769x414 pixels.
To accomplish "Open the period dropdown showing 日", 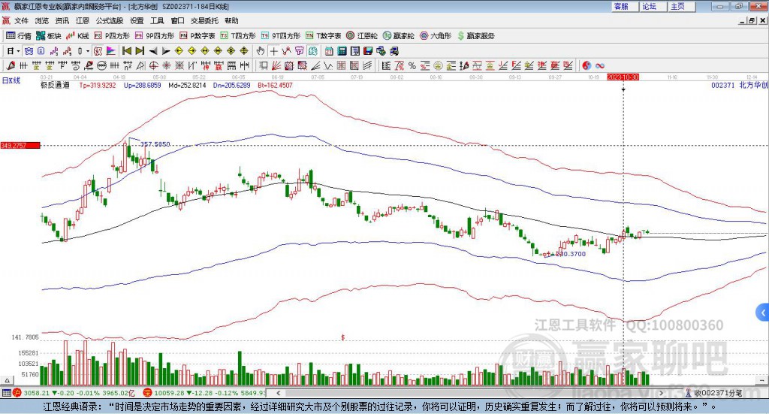I will (x=14, y=51).
